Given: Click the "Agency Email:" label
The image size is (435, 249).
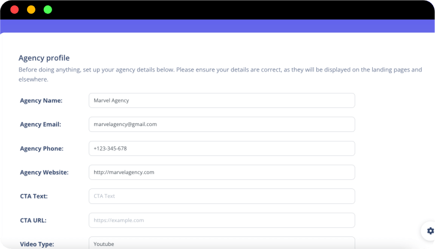Looking at the screenshot, I should (x=40, y=124).
